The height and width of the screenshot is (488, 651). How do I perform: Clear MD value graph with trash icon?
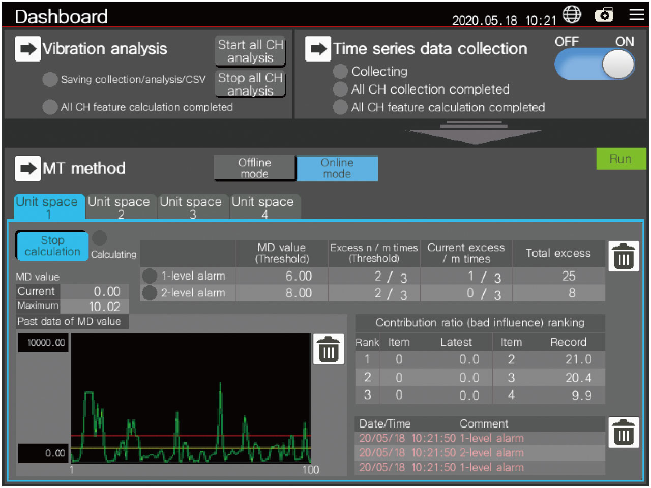(328, 349)
